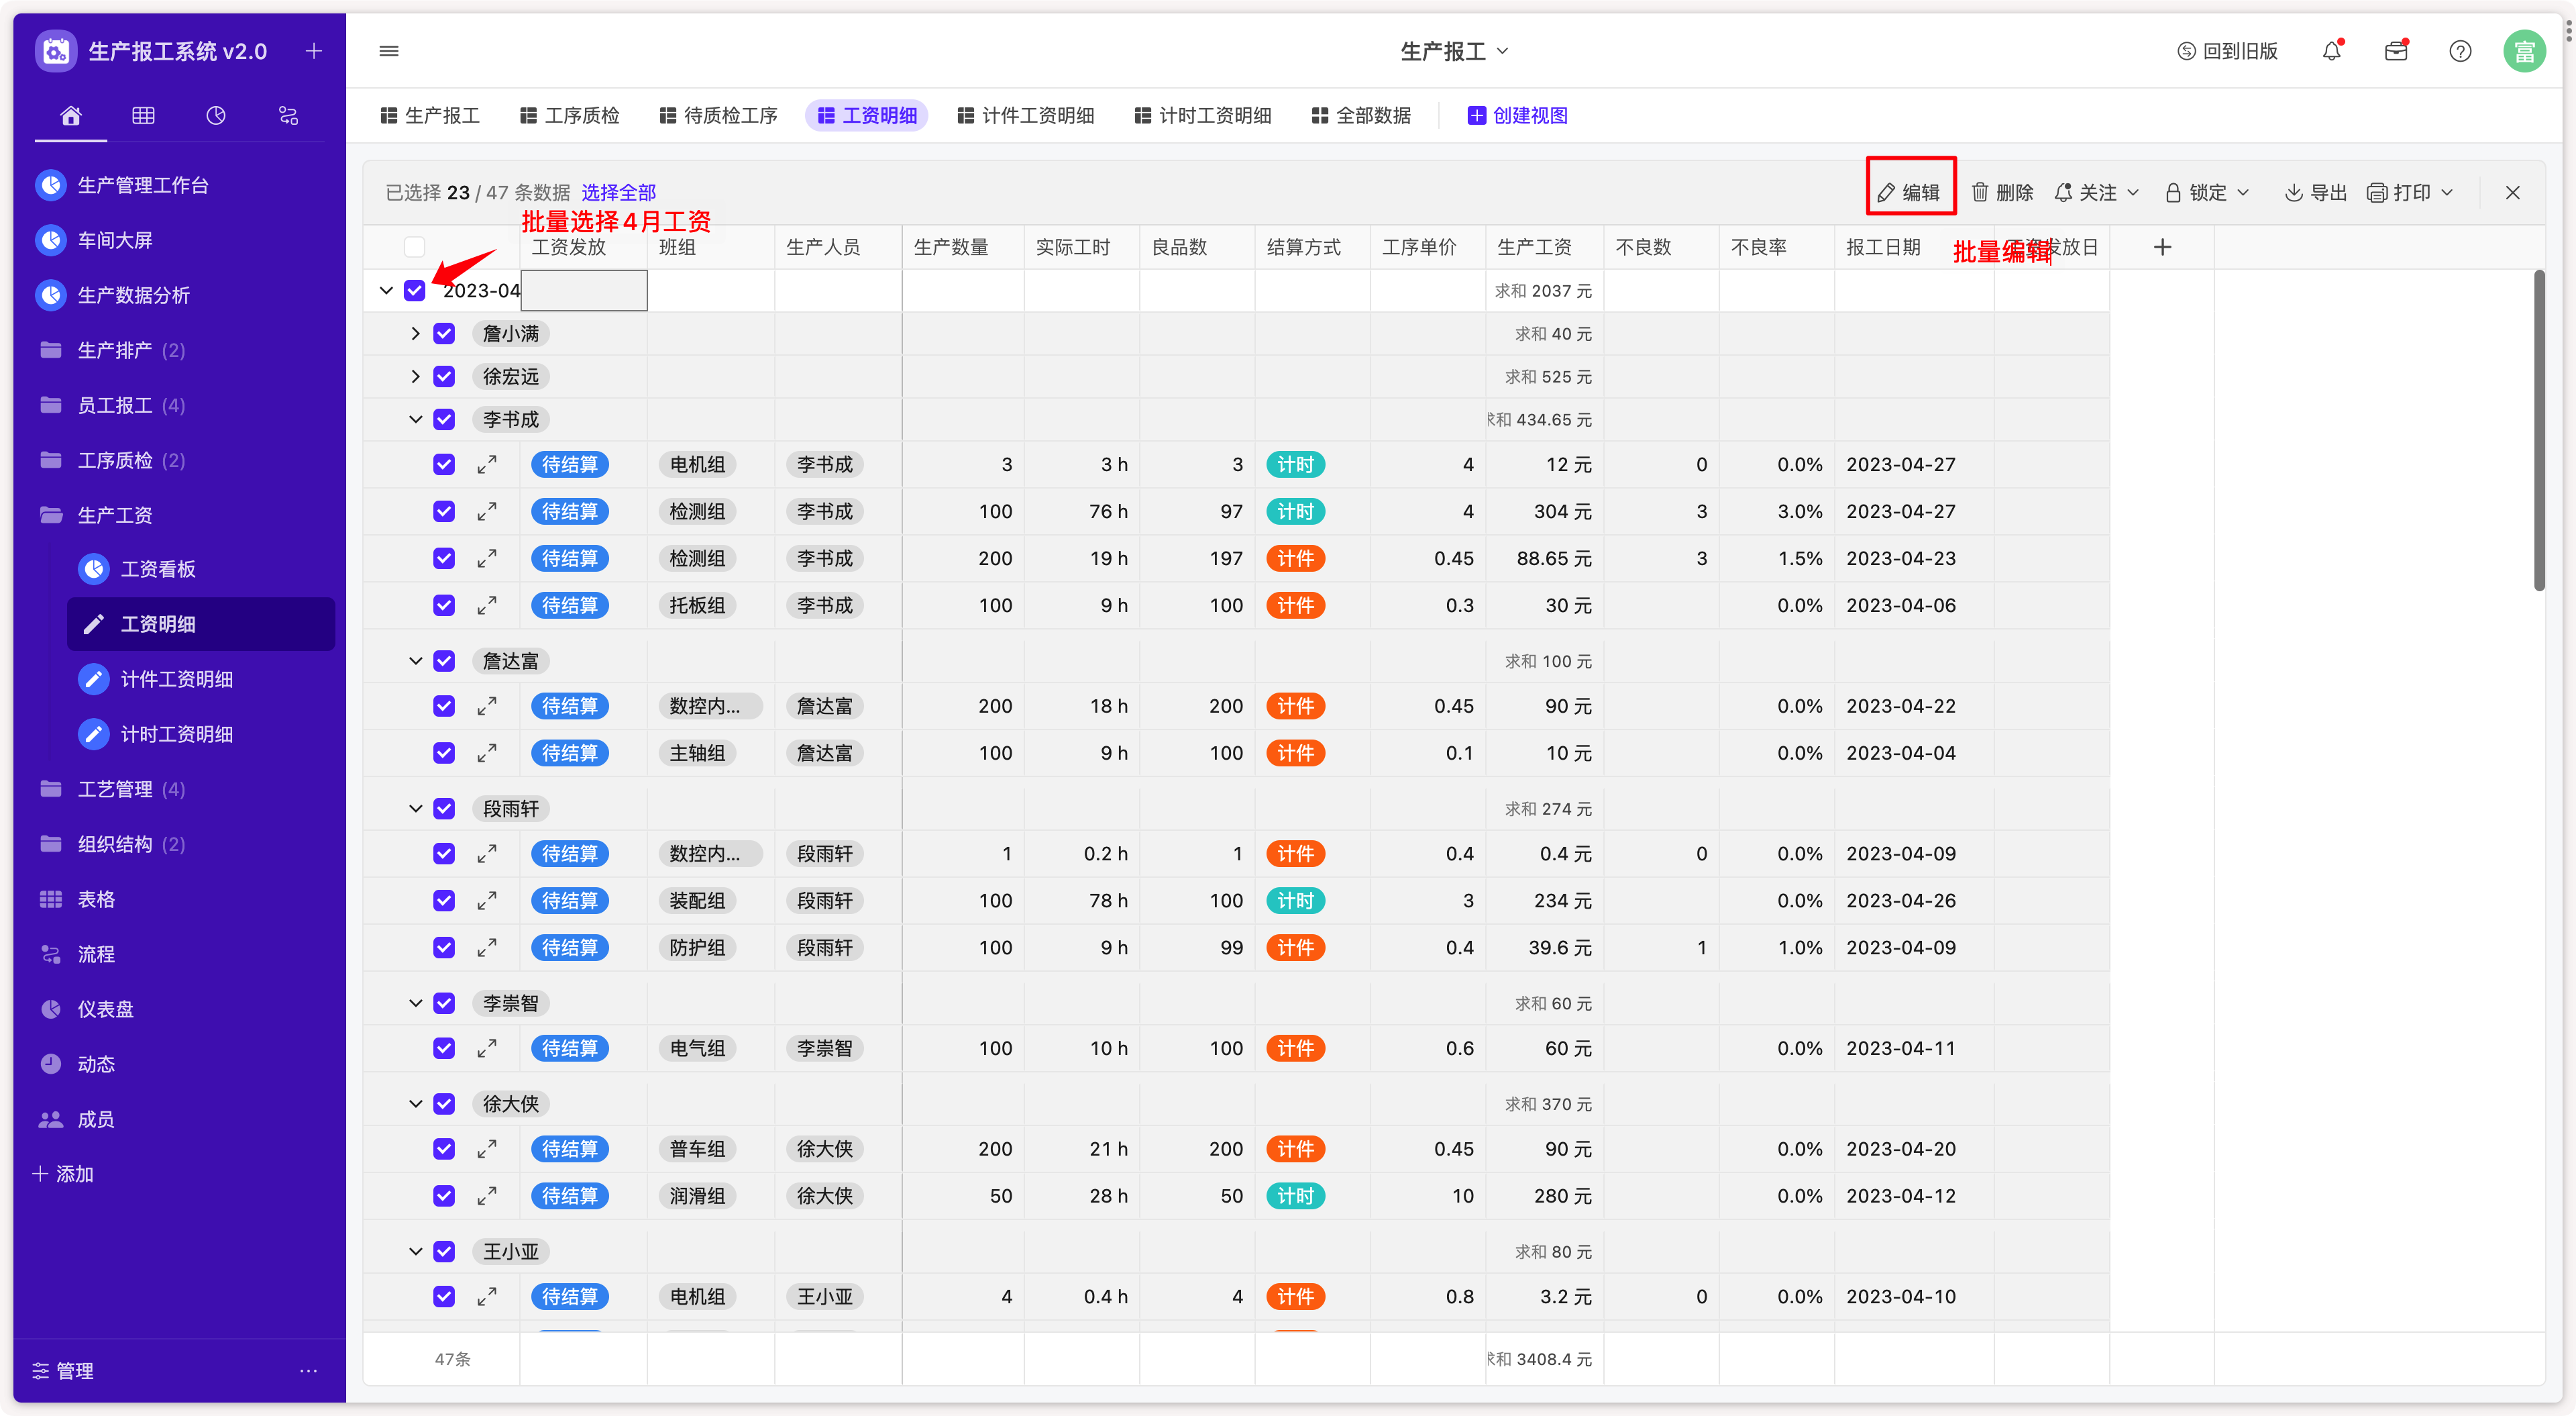Open the 生产报工 title dropdown
This screenshot has width=2576, height=1416.
[x=1454, y=51]
